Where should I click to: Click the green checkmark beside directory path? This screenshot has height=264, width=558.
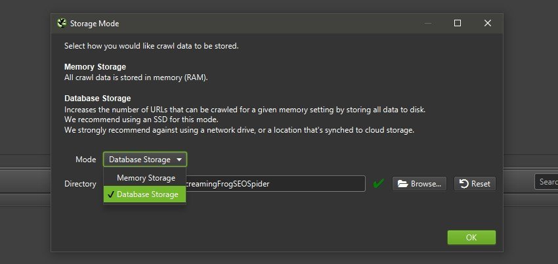(378, 184)
